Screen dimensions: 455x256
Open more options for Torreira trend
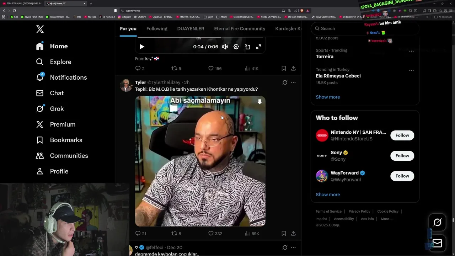point(411,51)
